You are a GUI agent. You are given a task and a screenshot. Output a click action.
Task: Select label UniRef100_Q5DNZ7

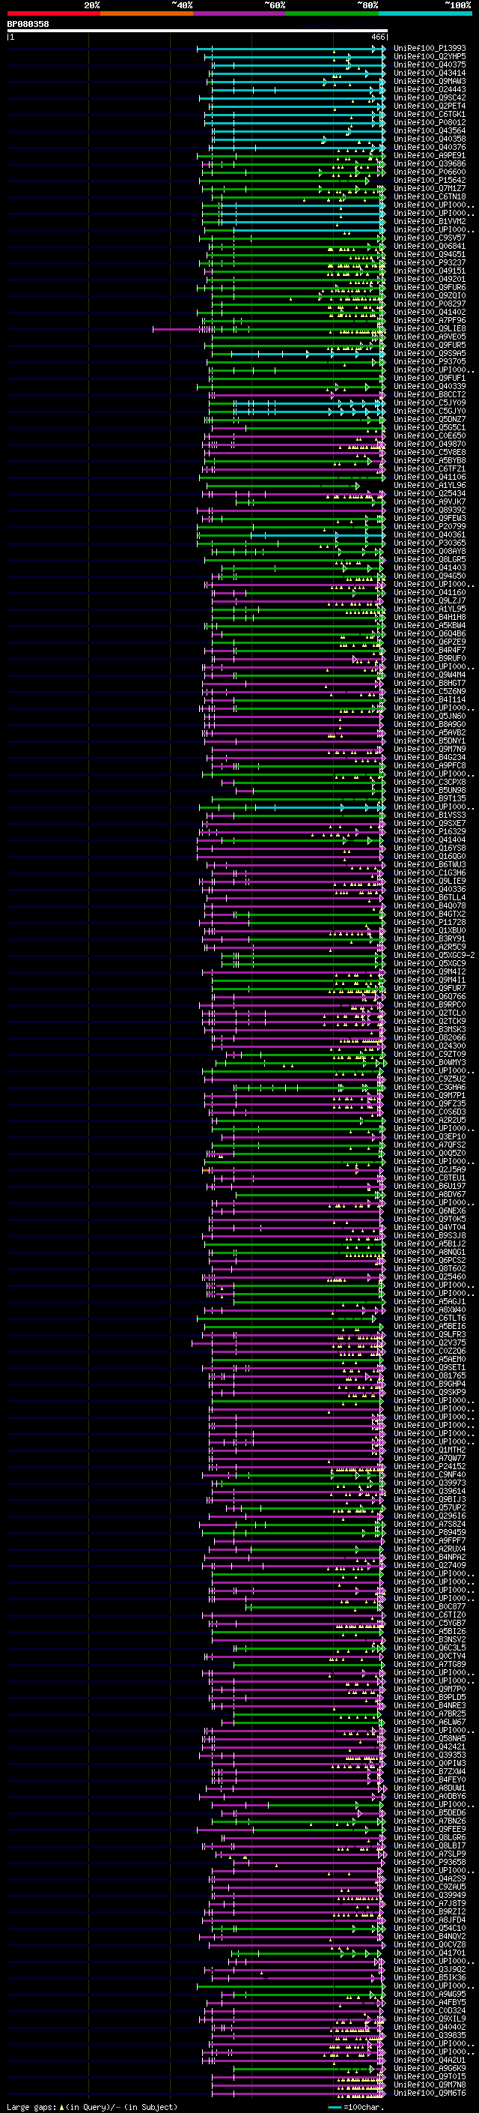(430, 419)
